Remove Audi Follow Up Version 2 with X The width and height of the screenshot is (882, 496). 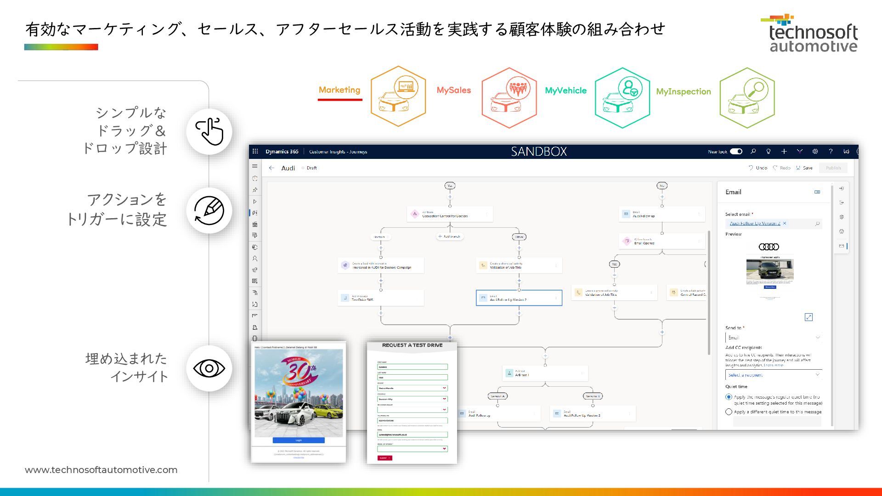(x=785, y=223)
